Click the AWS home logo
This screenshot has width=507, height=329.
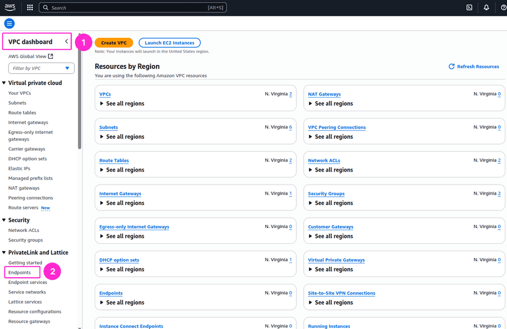pyautogui.click(x=9, y=7)
